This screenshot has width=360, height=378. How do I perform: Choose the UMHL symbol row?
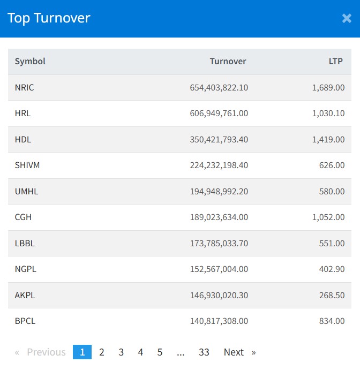pyautogui.click(x=26, y=191)
